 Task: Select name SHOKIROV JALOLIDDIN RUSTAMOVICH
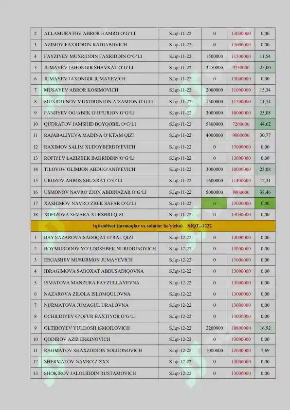(x=90, y=373)
